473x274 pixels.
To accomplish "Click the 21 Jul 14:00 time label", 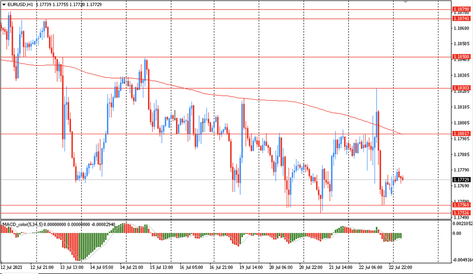I will [x=341, y=267].
